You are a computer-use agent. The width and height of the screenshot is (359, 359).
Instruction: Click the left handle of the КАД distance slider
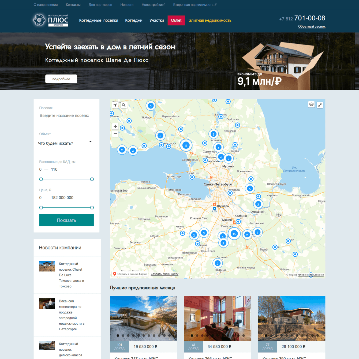click(x=41, y=179)
